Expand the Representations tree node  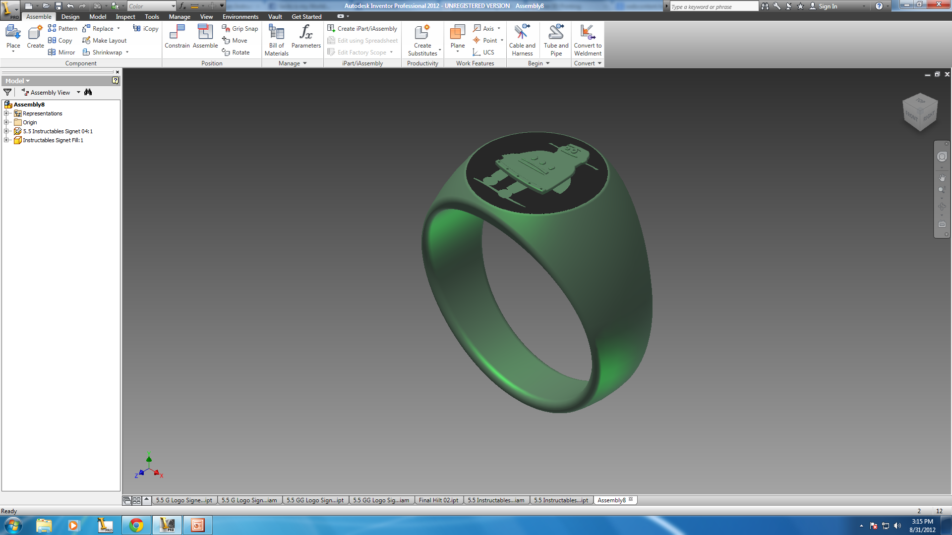7,113
